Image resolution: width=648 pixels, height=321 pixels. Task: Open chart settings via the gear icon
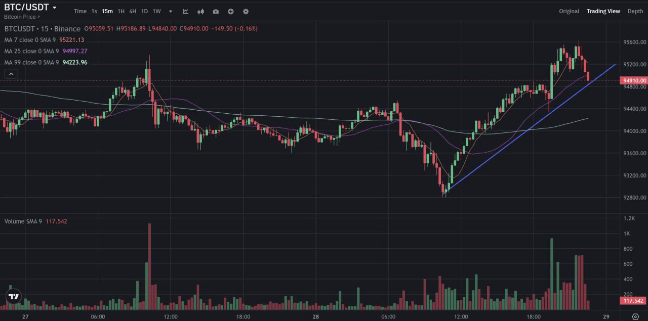pos(246,11)
